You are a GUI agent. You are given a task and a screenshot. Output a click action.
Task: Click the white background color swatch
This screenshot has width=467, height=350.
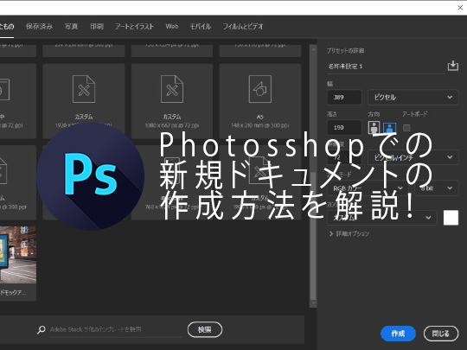tap(451, 218)
